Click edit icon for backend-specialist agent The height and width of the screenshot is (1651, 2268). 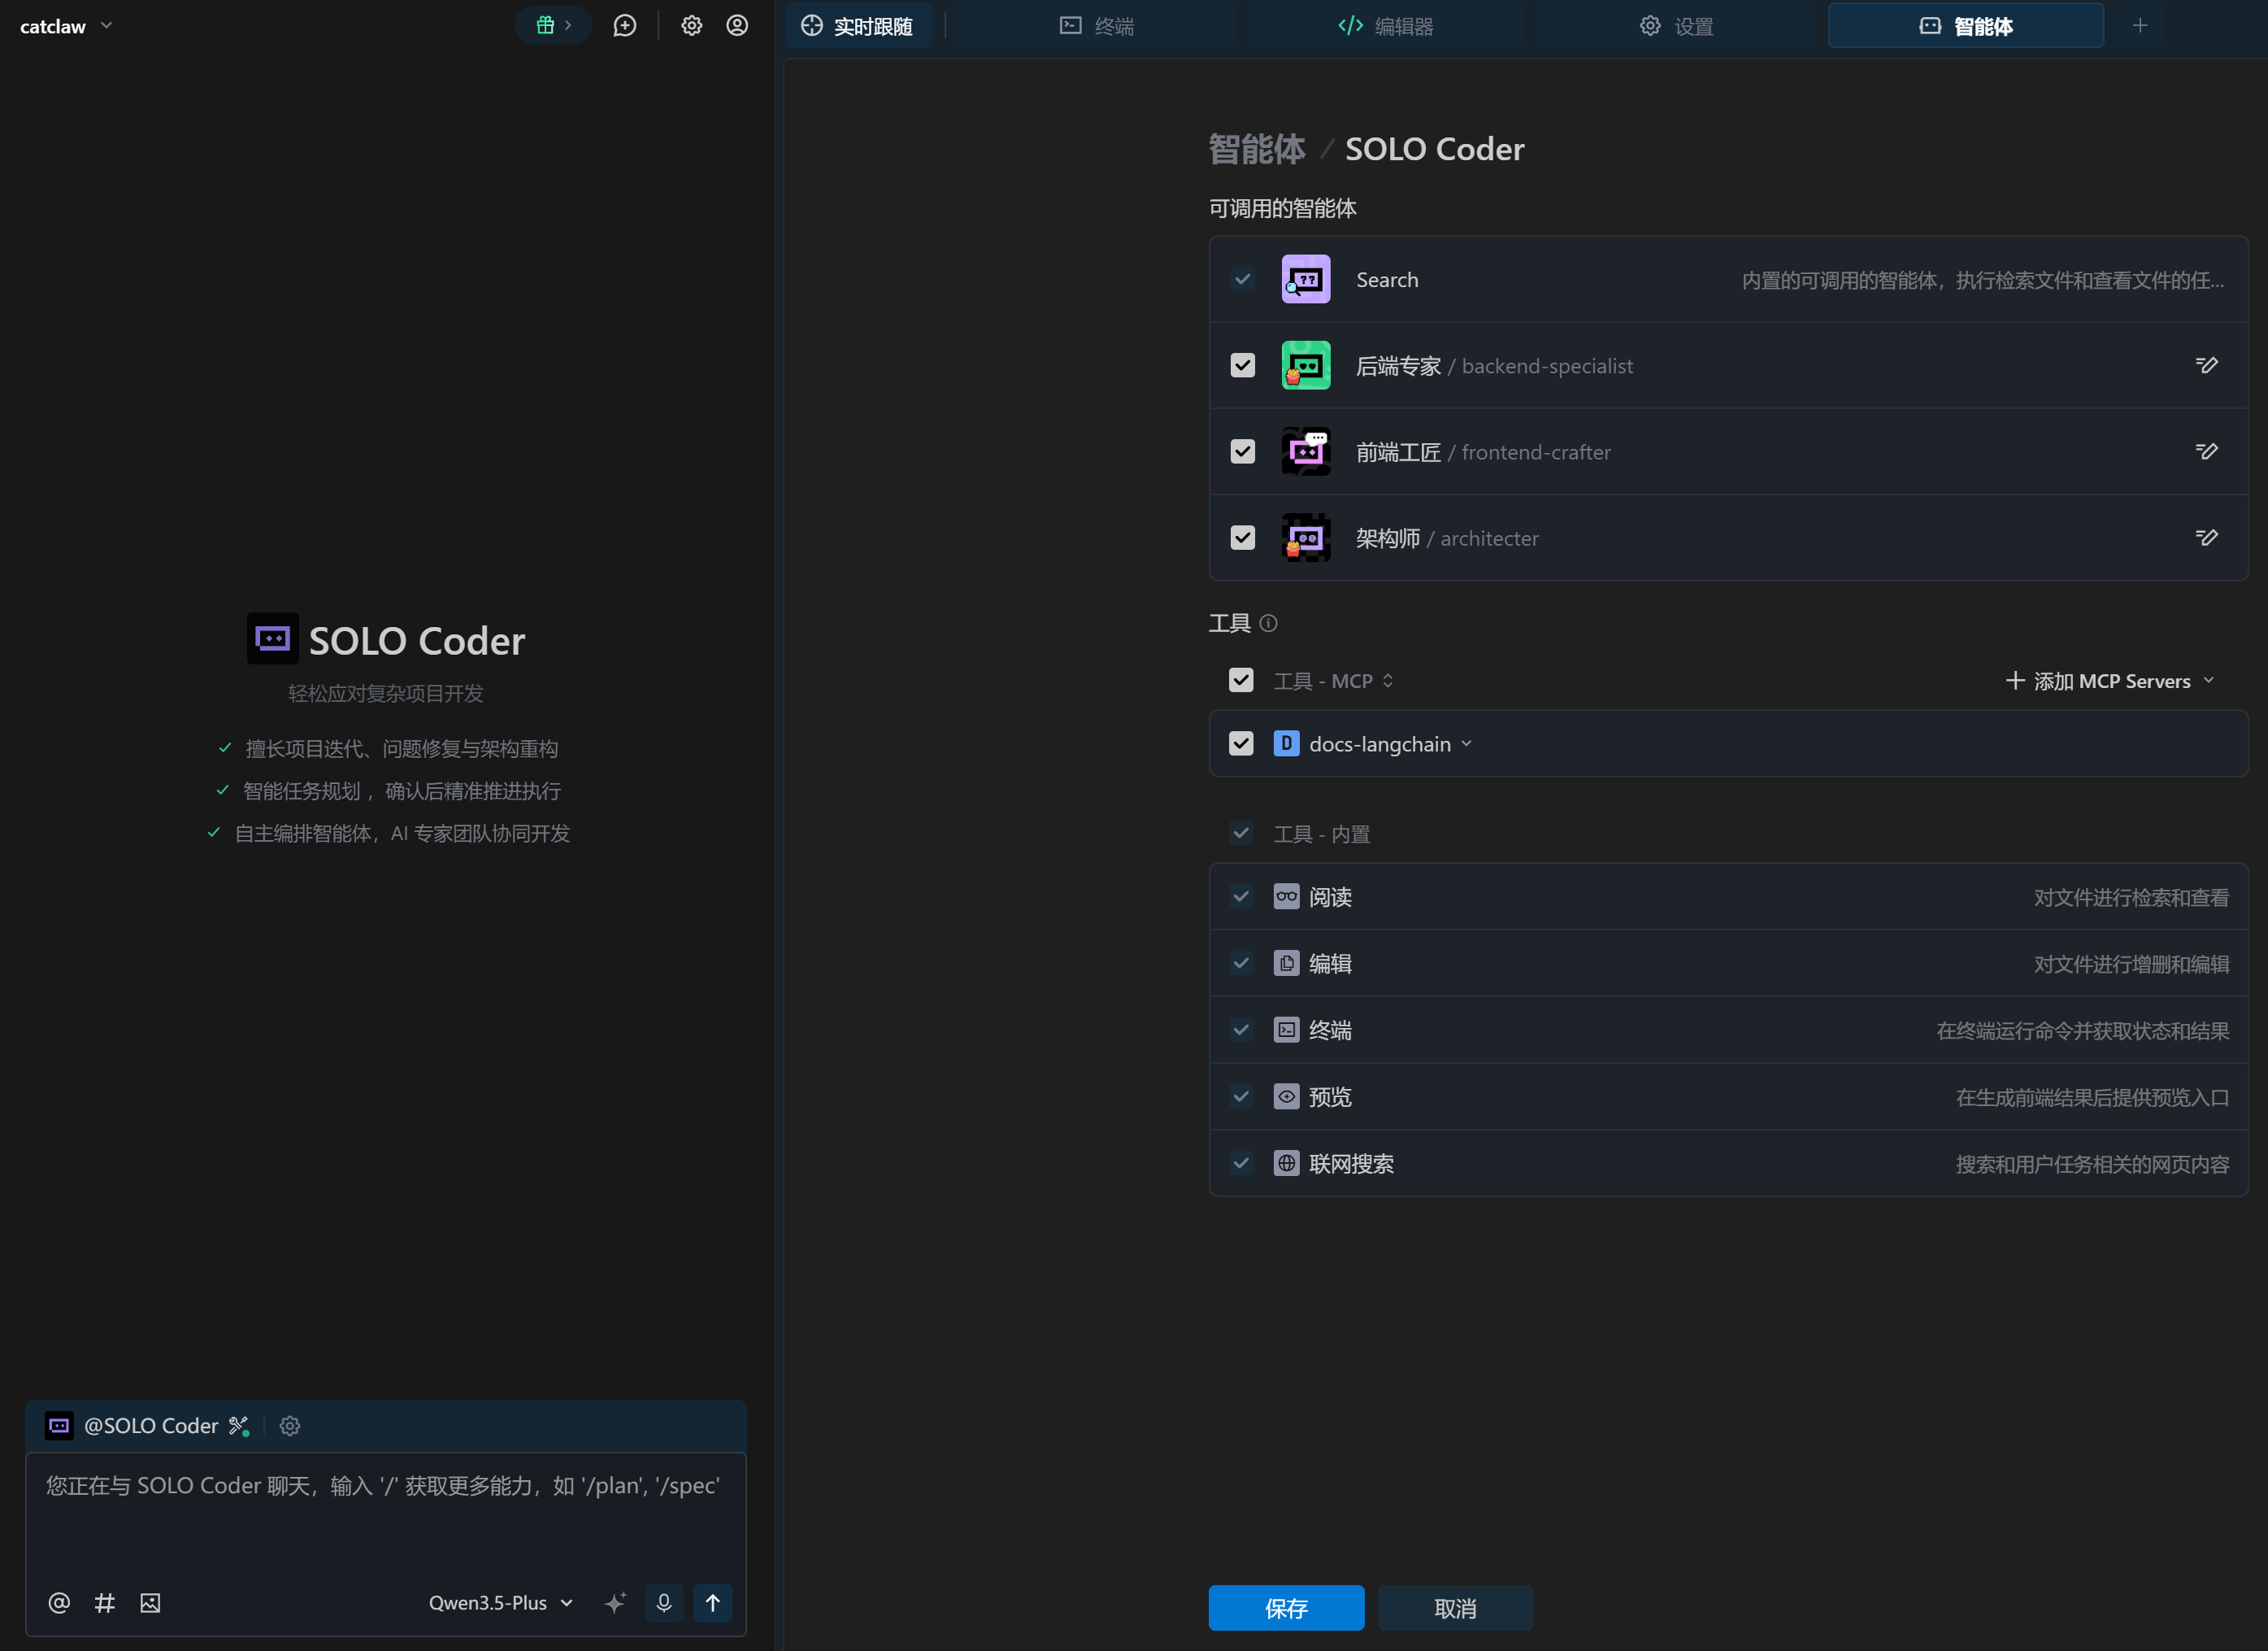(2206, 365)
